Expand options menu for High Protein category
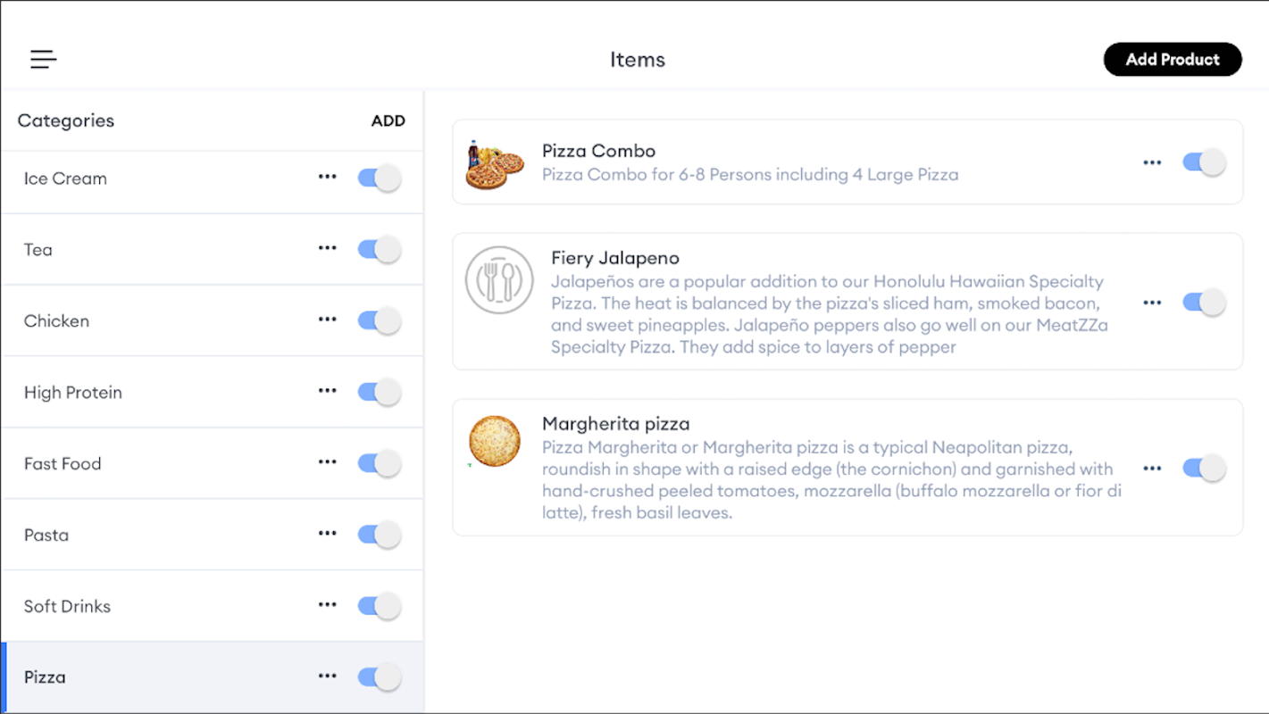 [x=328, y=391]
